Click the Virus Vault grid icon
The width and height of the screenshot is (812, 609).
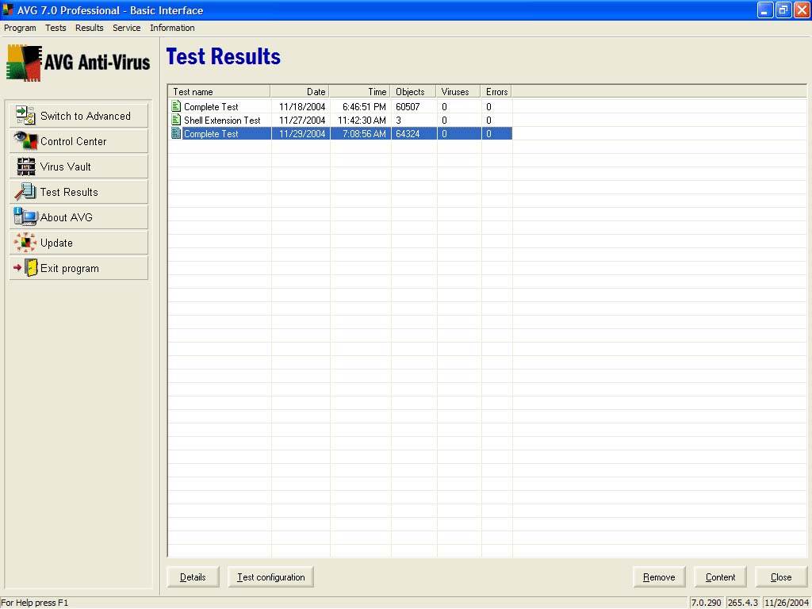(x=25, y=167)
